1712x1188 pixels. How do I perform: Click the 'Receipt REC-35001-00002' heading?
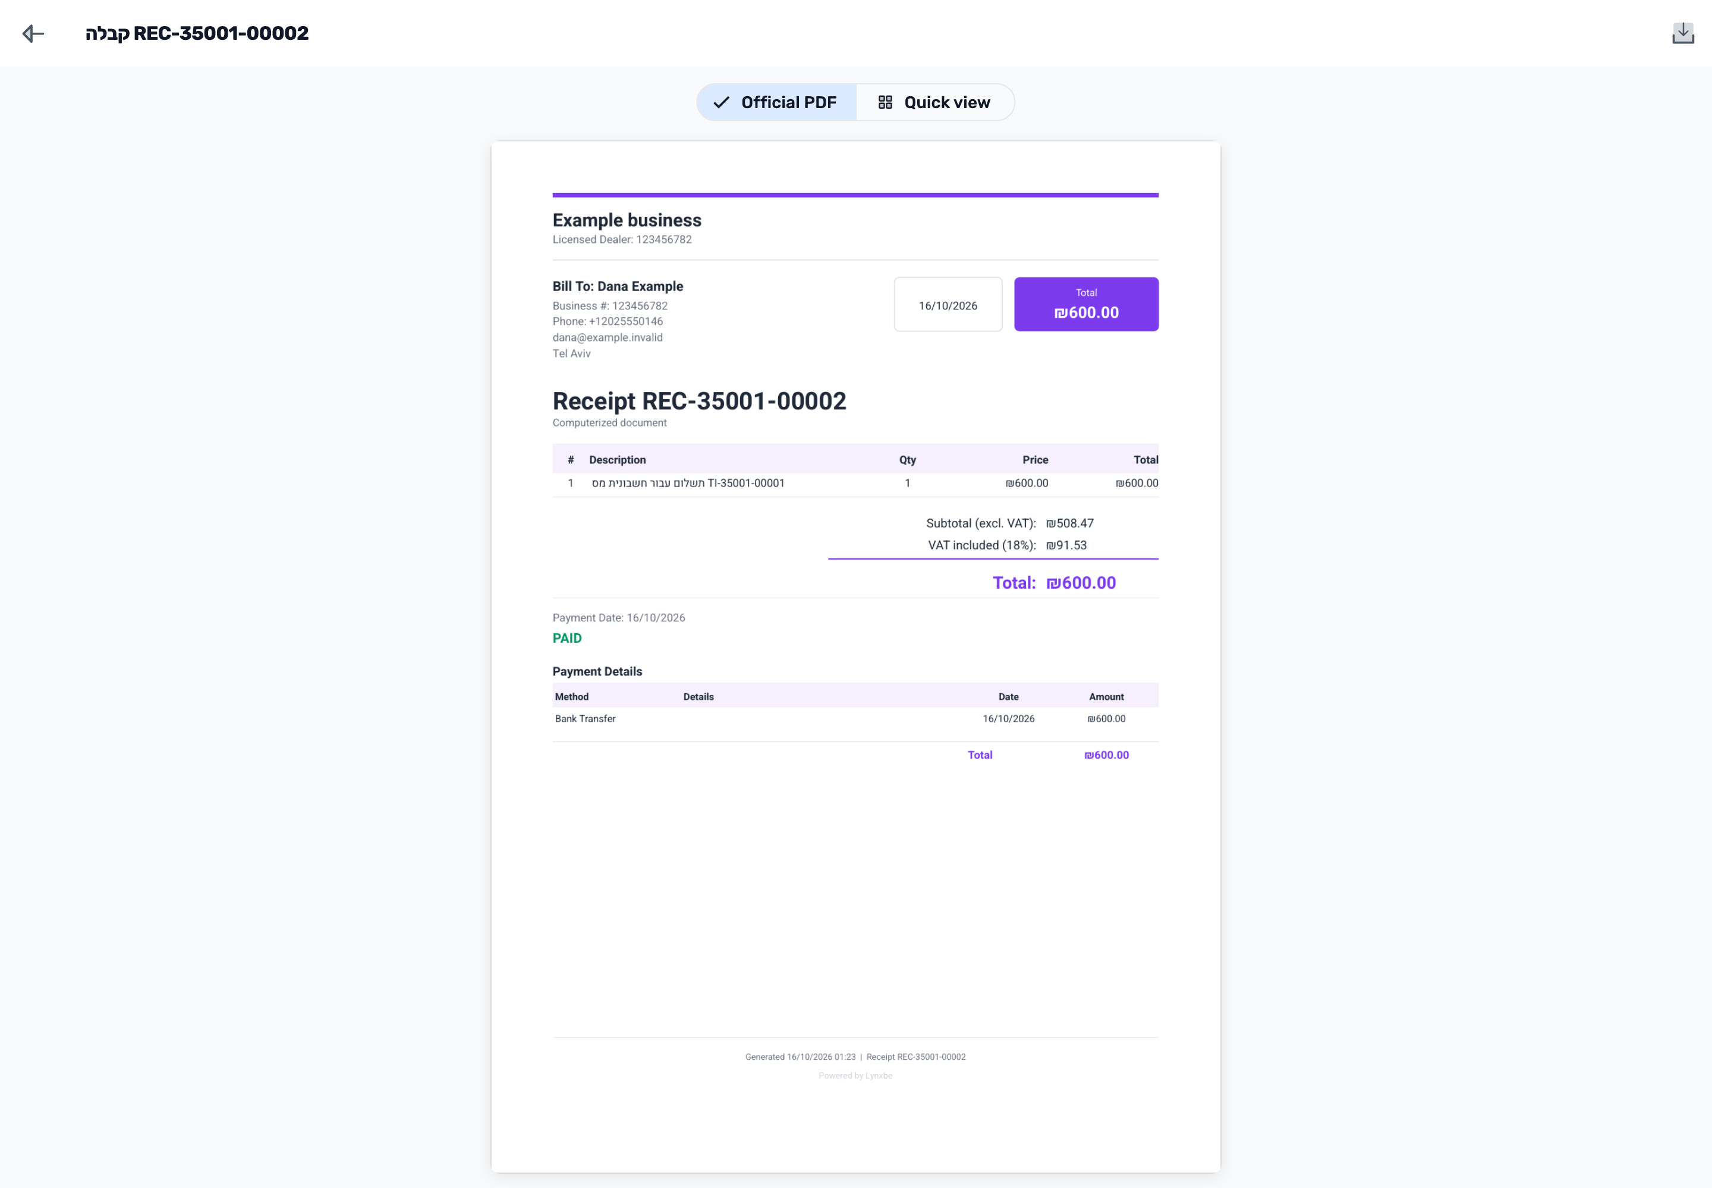tap(699, 401)
